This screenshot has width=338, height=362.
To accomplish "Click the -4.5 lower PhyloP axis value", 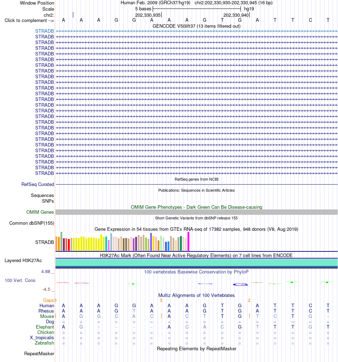I will 46,289.
